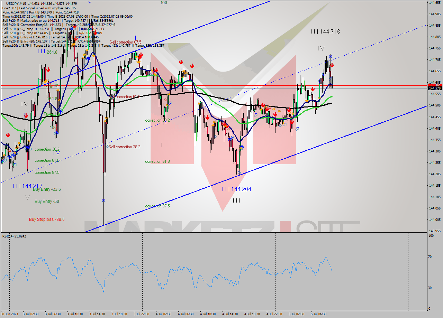The image size is (443, 318).
Task: Select the blue down arrow at chart top edge
Action: pos(90,2)
